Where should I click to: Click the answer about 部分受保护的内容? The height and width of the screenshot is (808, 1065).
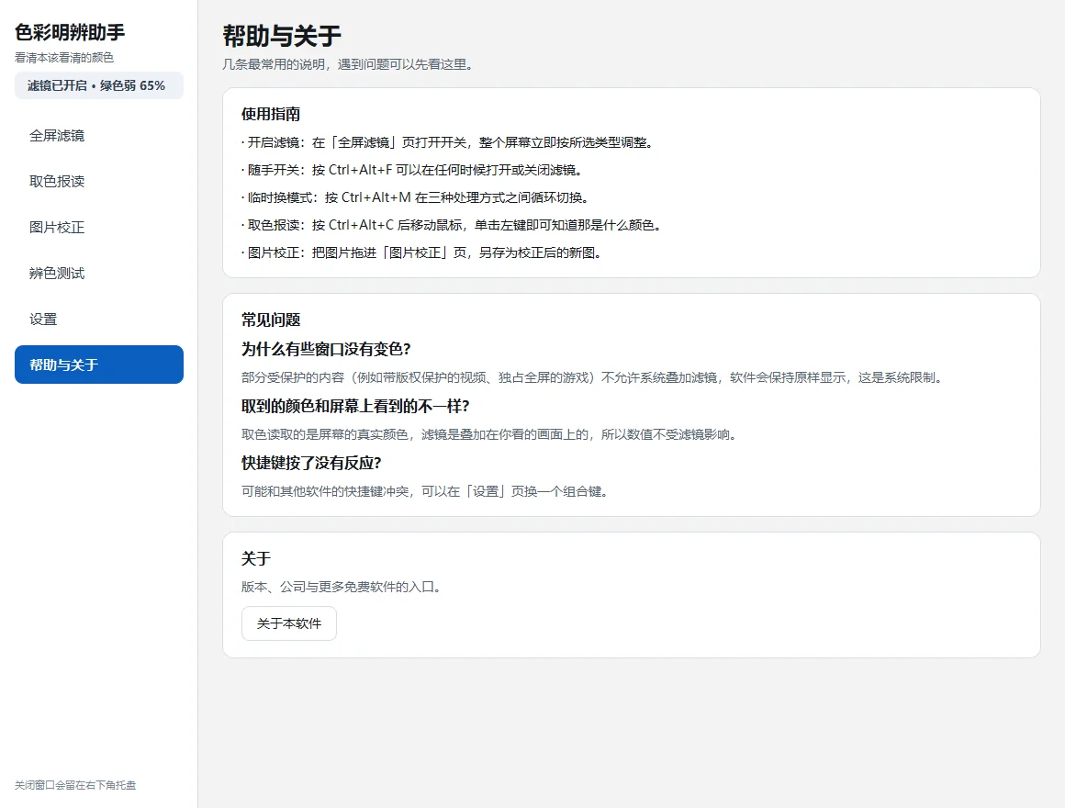click(594, 377)
